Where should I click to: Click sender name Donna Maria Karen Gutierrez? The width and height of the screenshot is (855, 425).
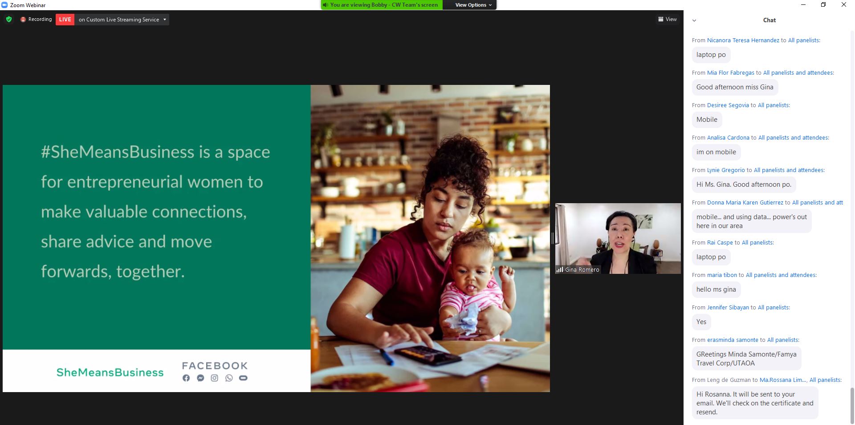pos(745,202)
